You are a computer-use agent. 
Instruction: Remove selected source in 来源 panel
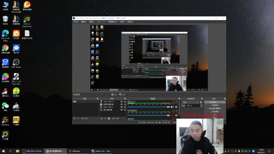point(105,118)
